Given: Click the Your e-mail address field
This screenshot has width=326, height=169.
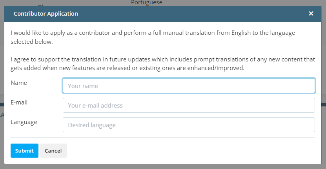Looking at the screenshot, I should point(189,105).
